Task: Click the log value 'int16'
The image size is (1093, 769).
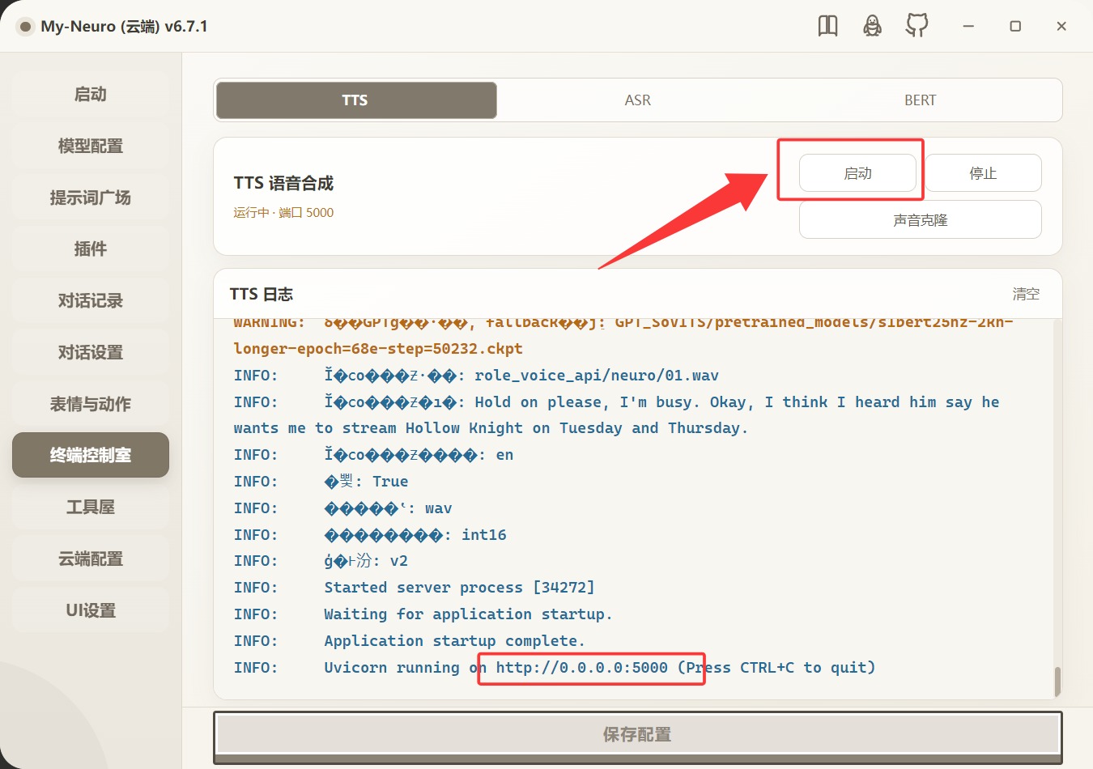Action: pyautogui.click(x=484, y=535)
